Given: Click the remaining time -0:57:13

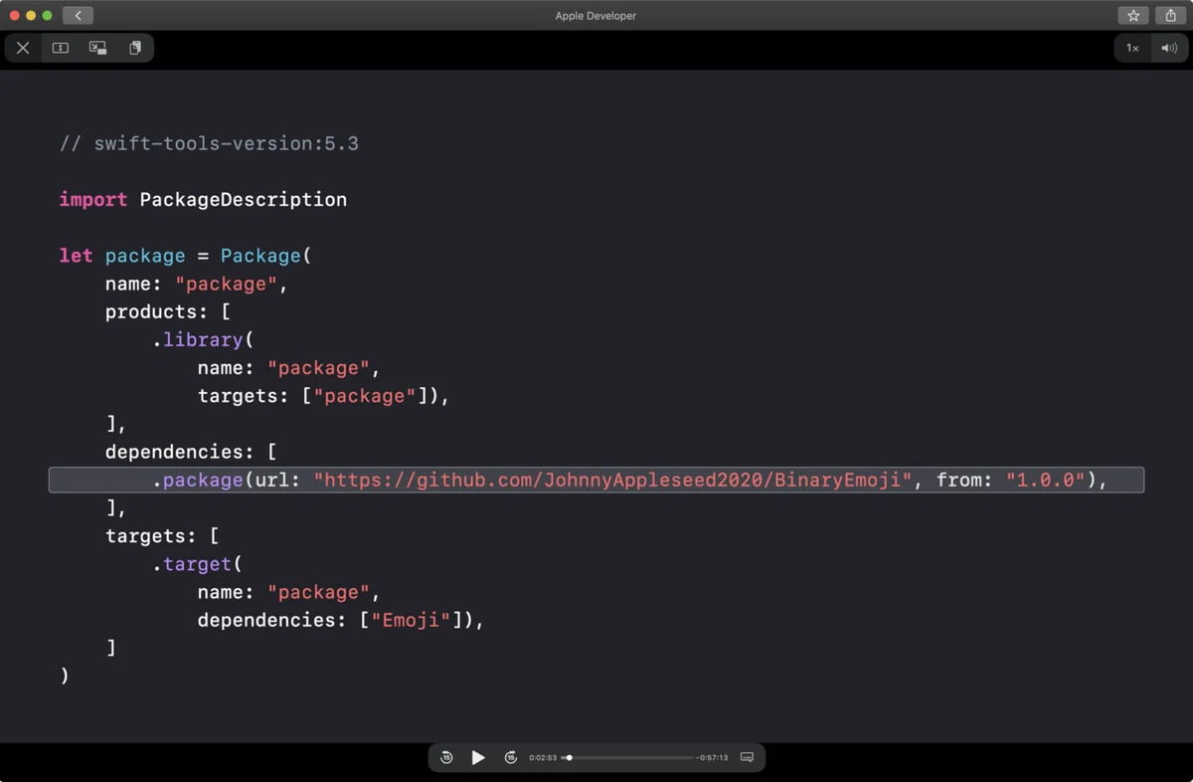Looking at the screenshot, I should click(x=713, y=758).
